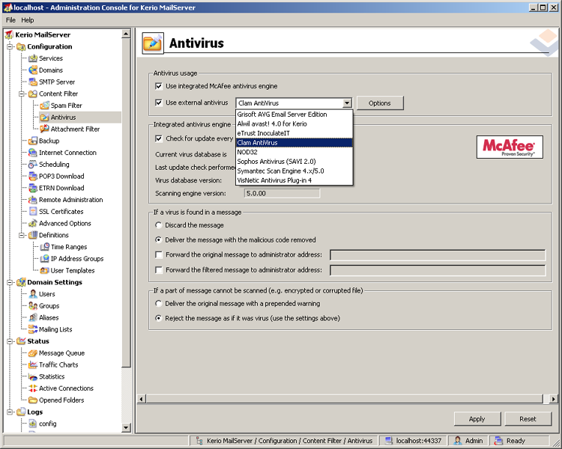Click the Groups icon
Screen dimensions: 562x449
(33, 306)
